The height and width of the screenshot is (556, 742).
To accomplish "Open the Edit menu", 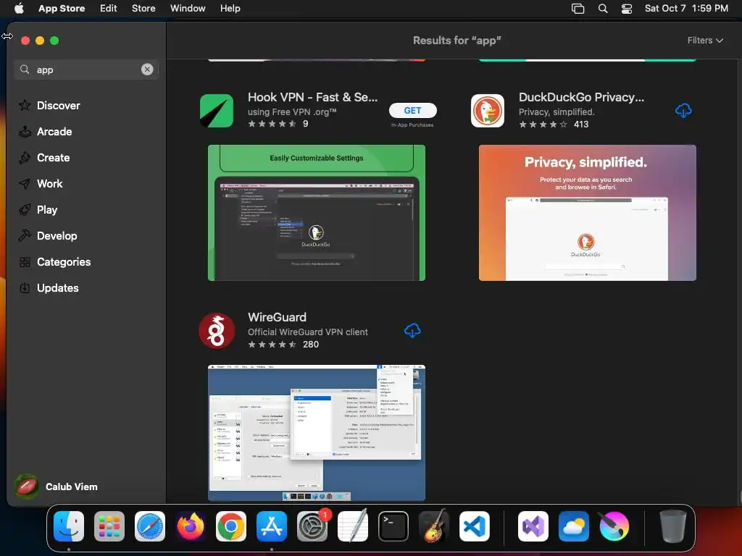I will tap(109, 8).
